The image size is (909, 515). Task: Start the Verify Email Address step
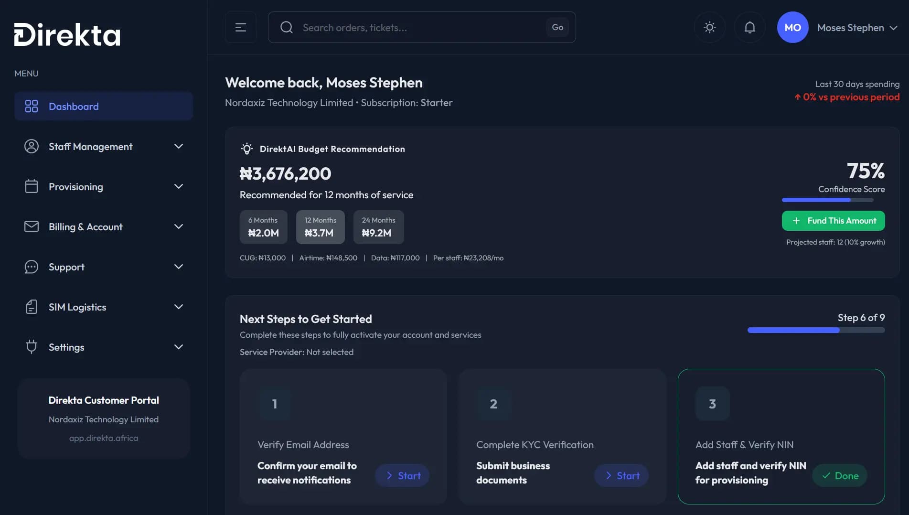tap(402, 476)
